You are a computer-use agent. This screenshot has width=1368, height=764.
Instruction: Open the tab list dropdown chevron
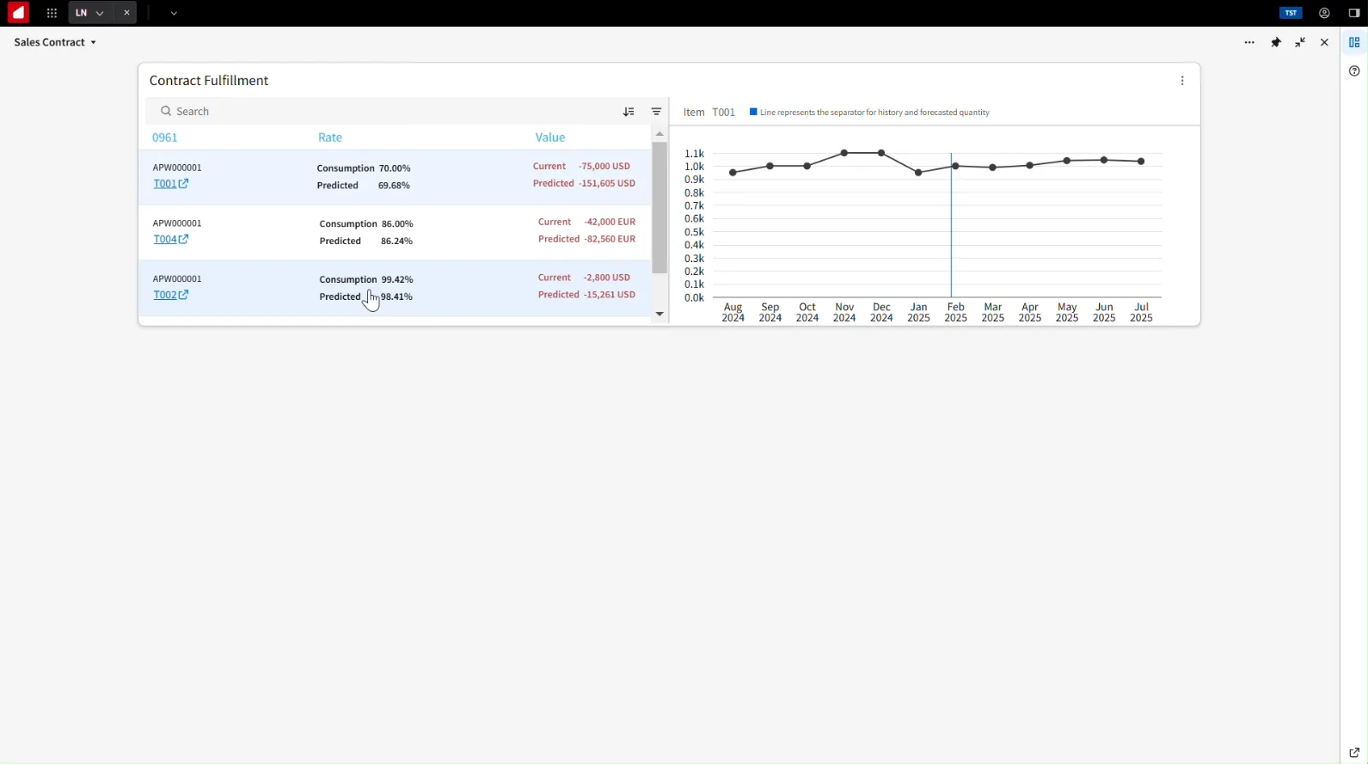[x=175, y=14]
